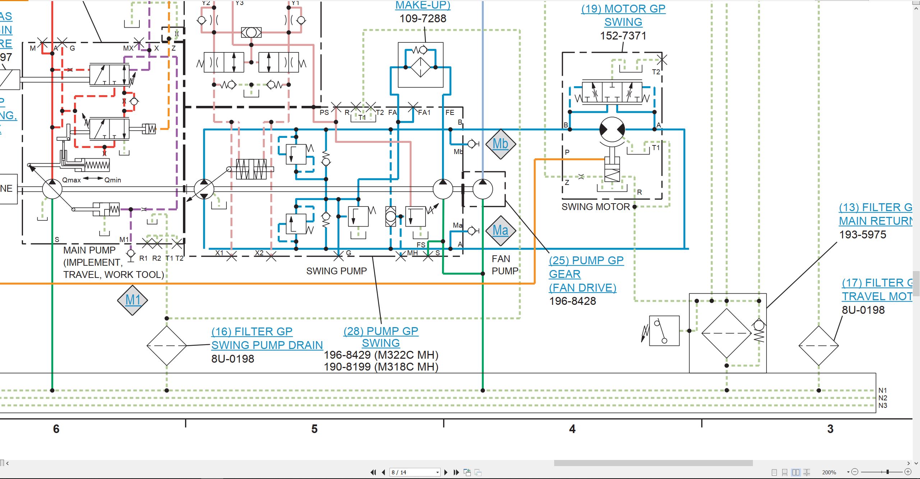Click the horizontal scrollbar thumb

click(x=653, y=463)
